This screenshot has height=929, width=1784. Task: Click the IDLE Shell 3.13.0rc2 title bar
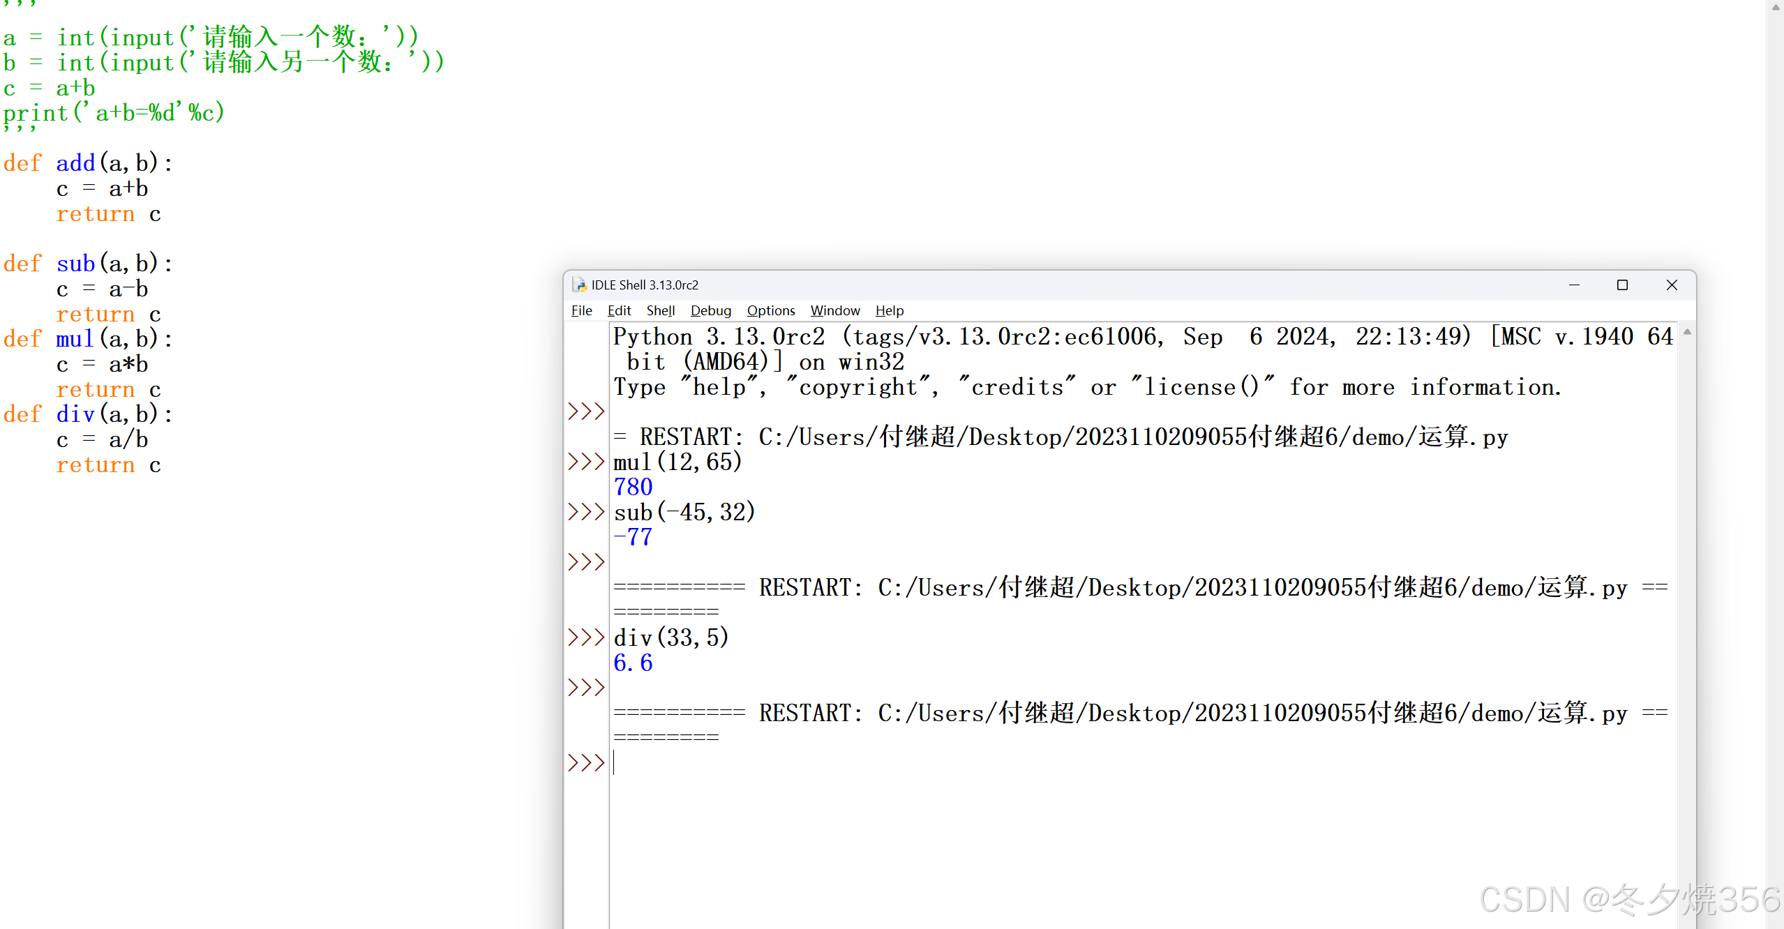(1047, 285)
